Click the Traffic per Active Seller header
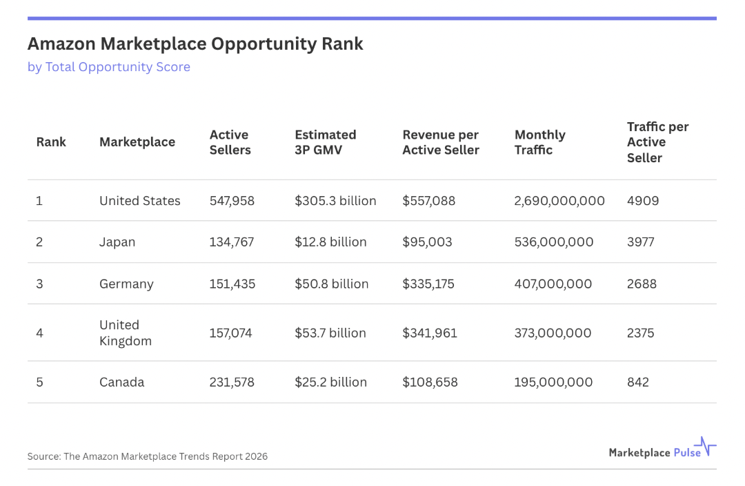 [657, 142]
